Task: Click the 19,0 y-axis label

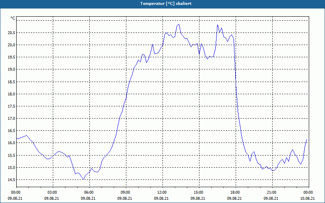Action: [x=12, y=69]
